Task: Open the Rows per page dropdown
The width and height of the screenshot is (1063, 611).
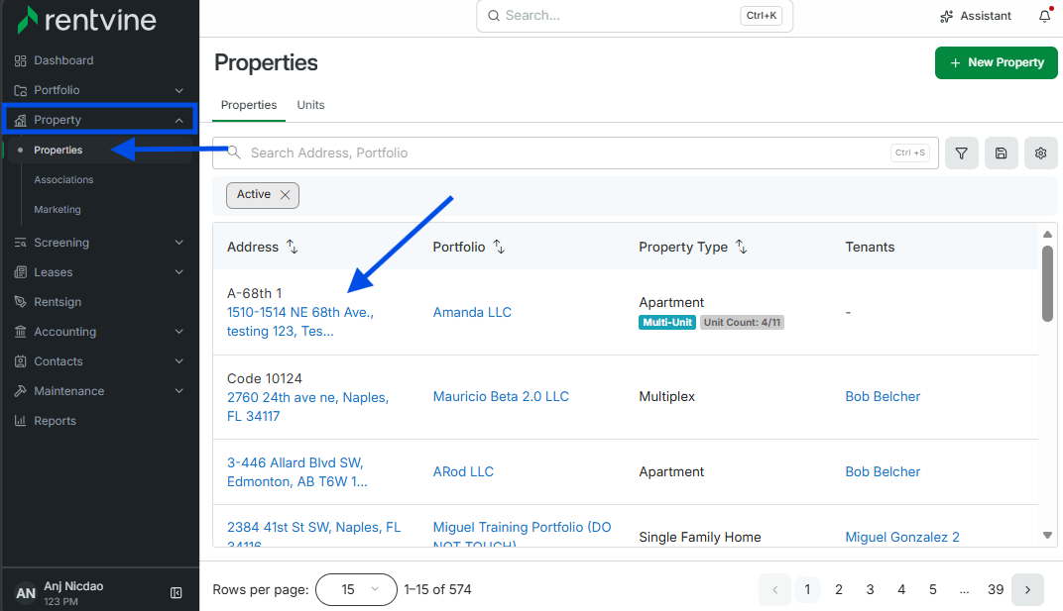Action: click(357, 589)
